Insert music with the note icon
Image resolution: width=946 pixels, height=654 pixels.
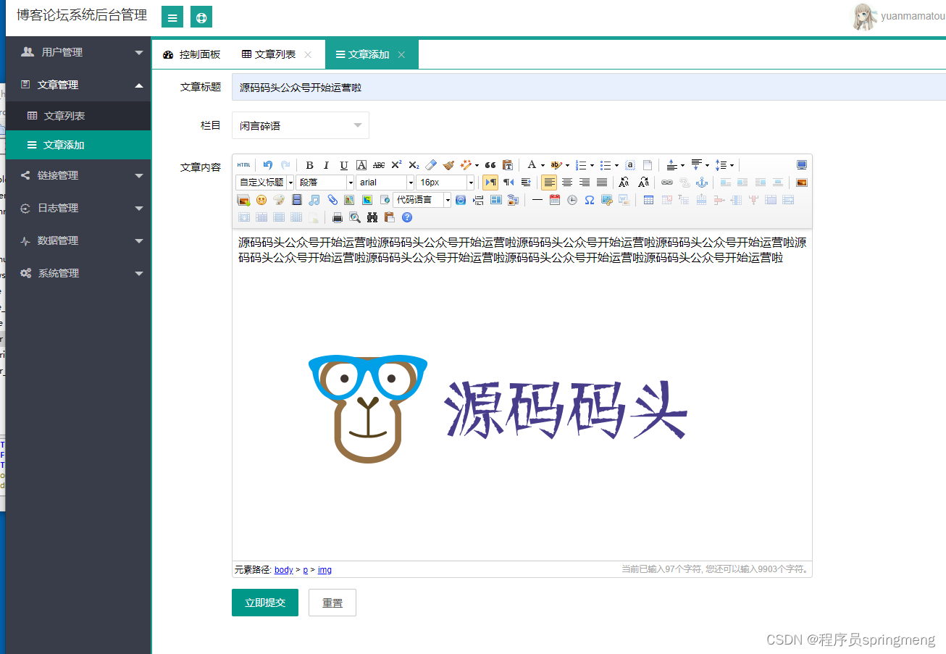tap(314, 200)
